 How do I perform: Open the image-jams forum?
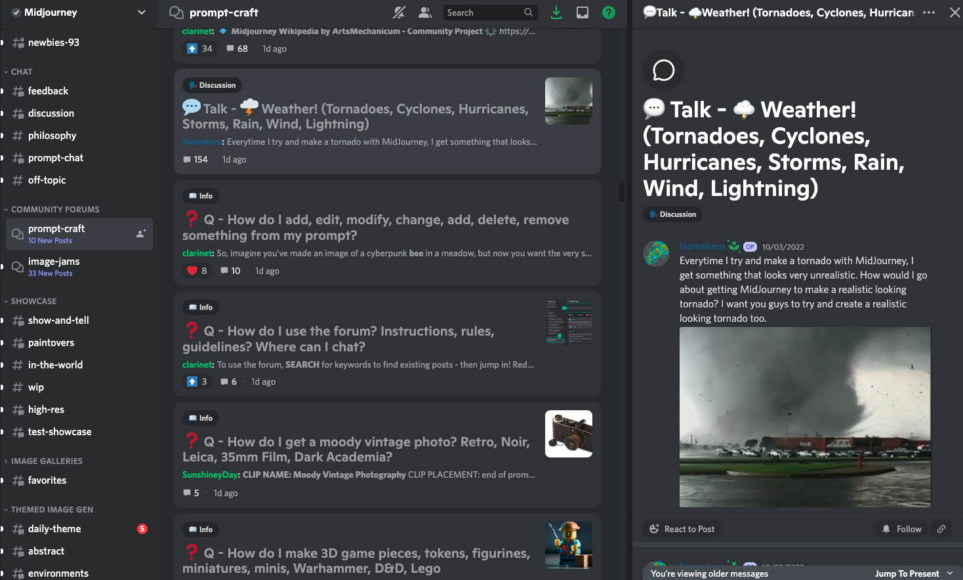[x=79, y=267]
